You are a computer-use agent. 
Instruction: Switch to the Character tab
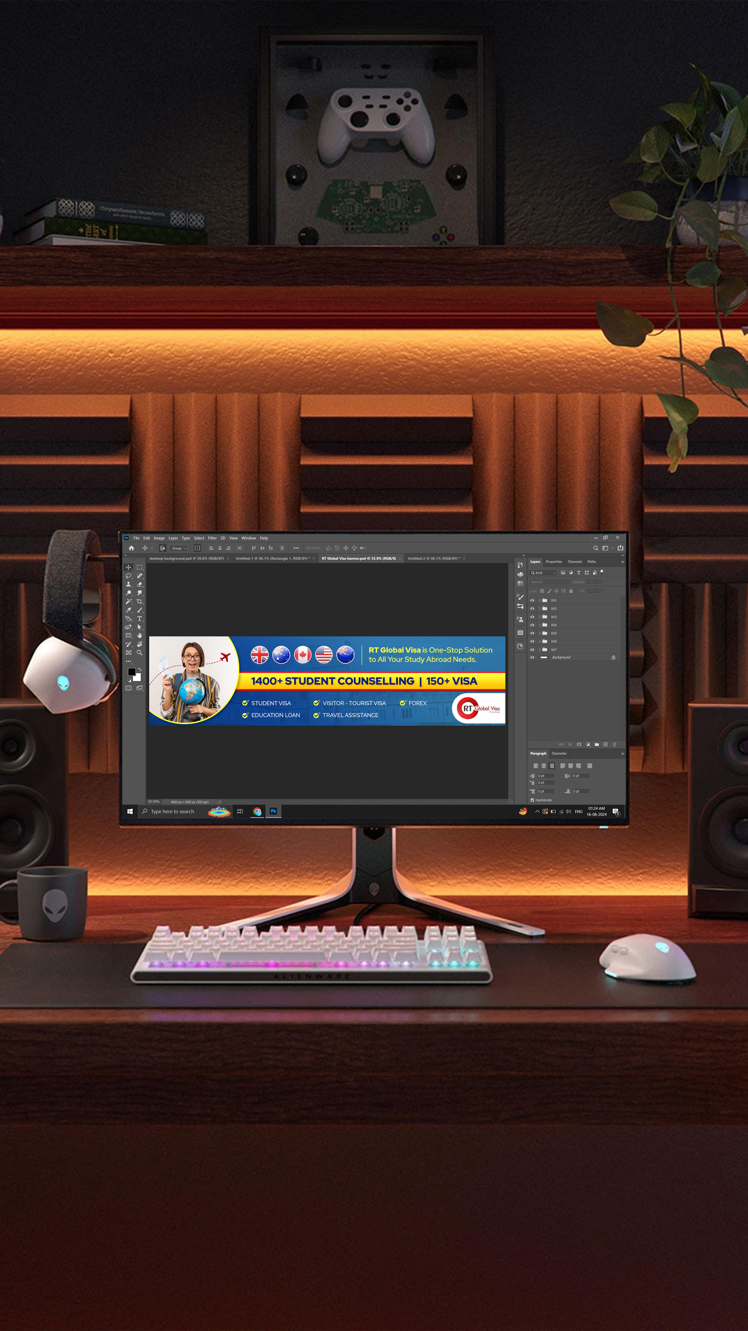pyautogui.click(x=559, y=753)
